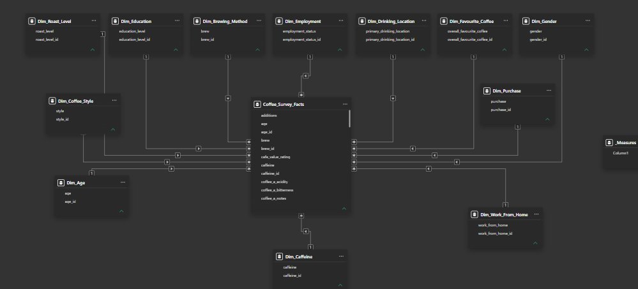The image size is (638, 289).
Task: Collapse the Dim_Coffee_Style table card
Action: tap(113, 130)
